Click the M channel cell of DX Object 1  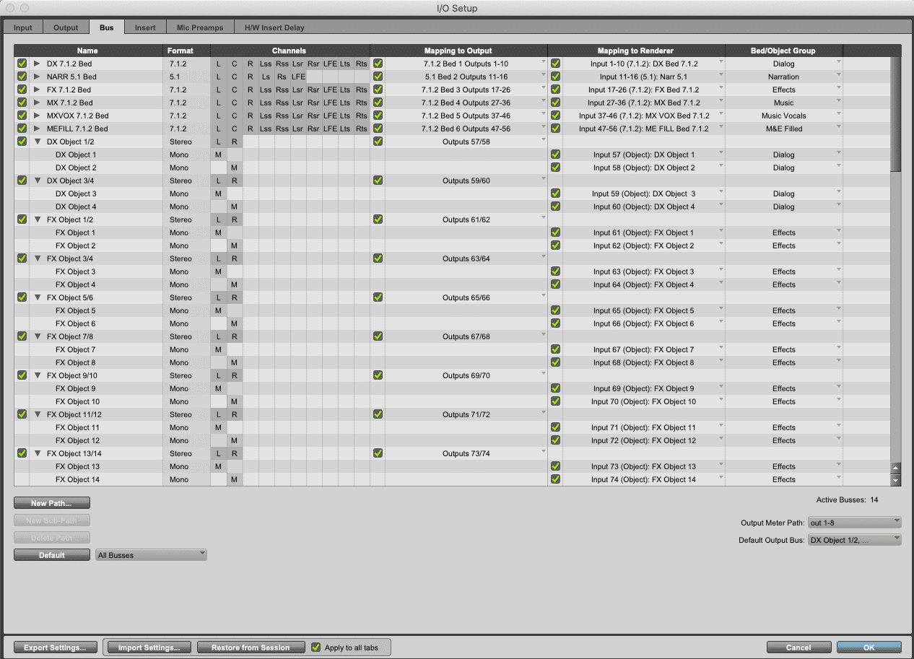(218, 154)
